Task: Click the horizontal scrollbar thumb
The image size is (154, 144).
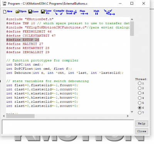Action: pos(20,116)
